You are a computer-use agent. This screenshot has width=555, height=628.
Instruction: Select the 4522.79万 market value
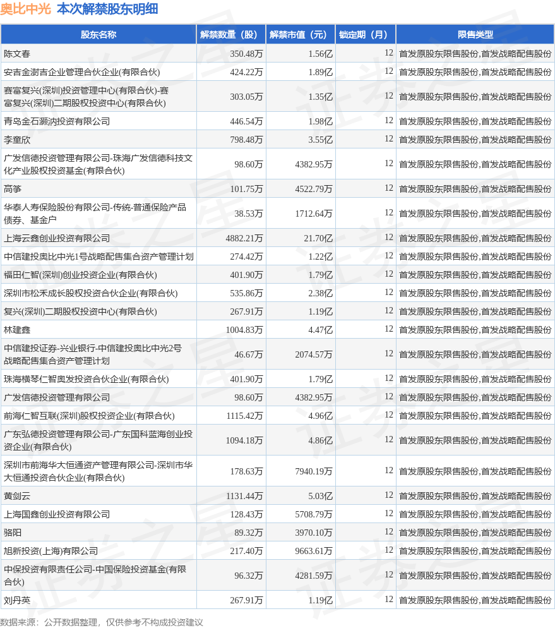314,189
